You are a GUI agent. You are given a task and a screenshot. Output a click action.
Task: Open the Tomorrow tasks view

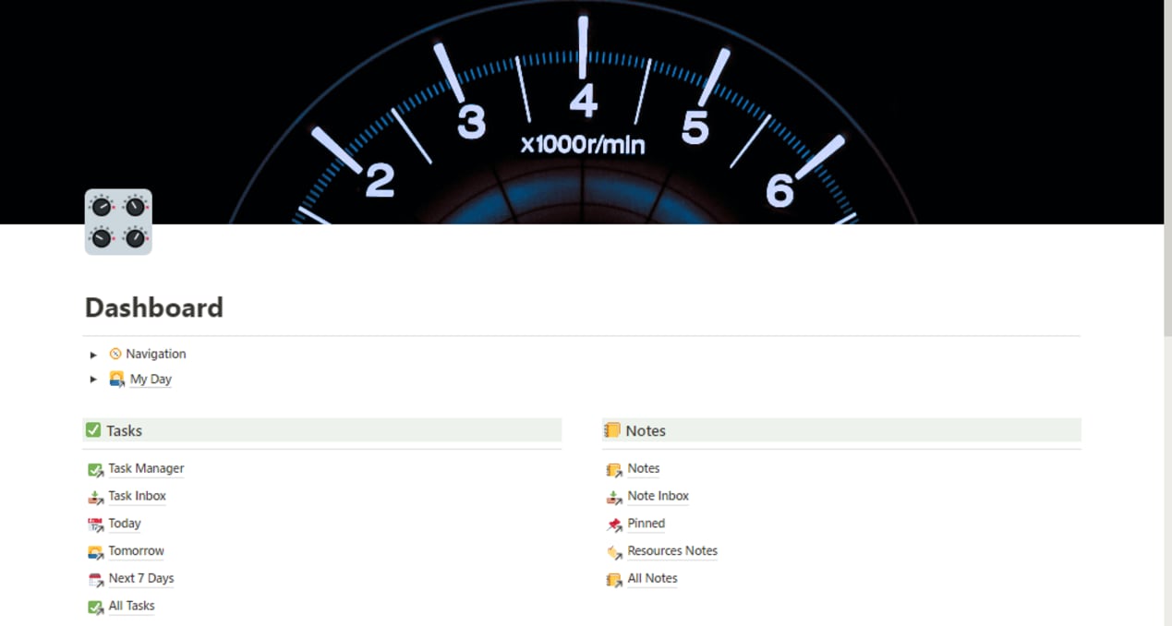pyautogui.click(x=136, y=551)
